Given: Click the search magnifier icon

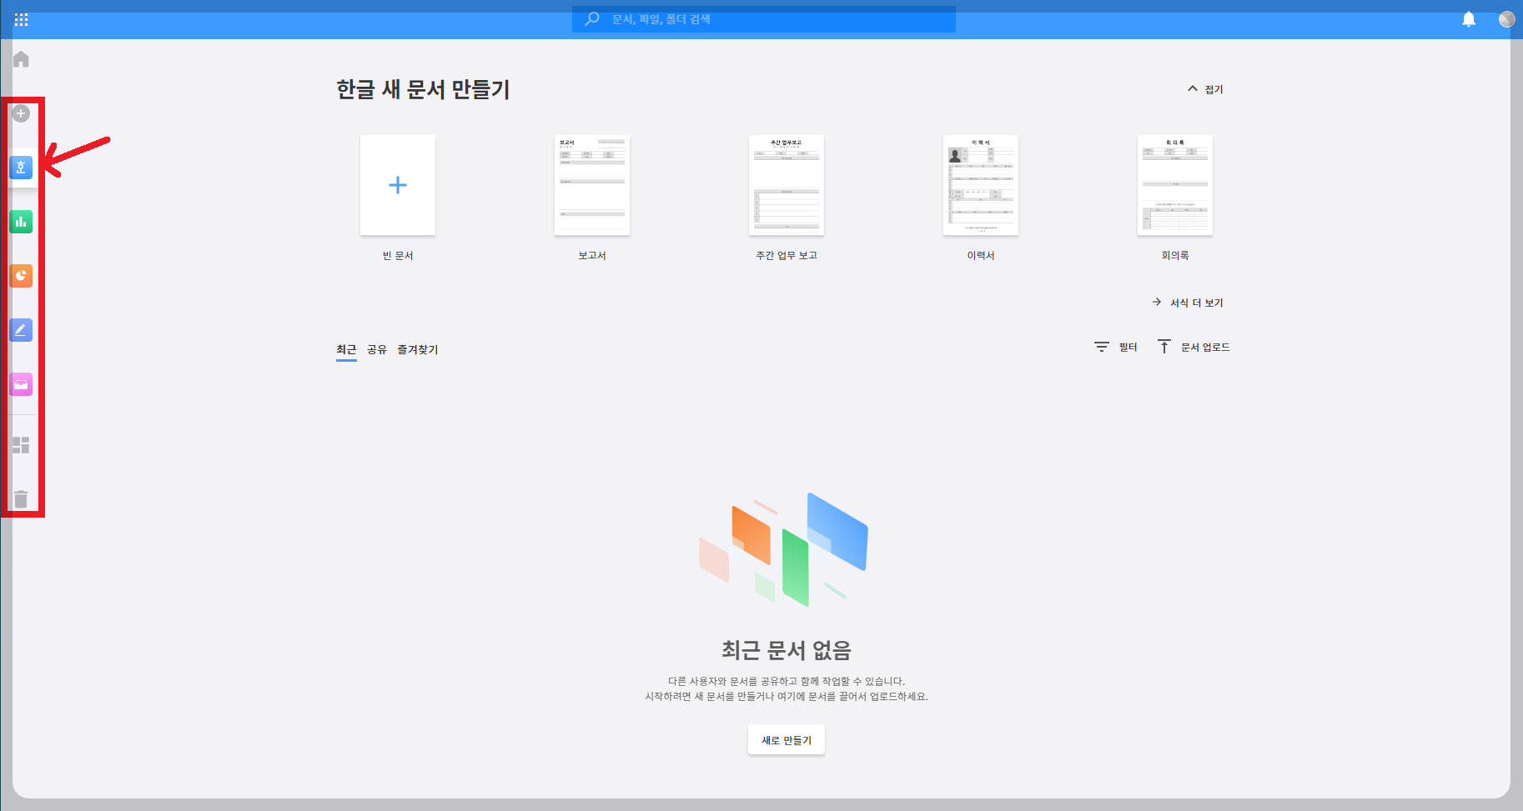Looking at the screenshot, I should point(592,18).
